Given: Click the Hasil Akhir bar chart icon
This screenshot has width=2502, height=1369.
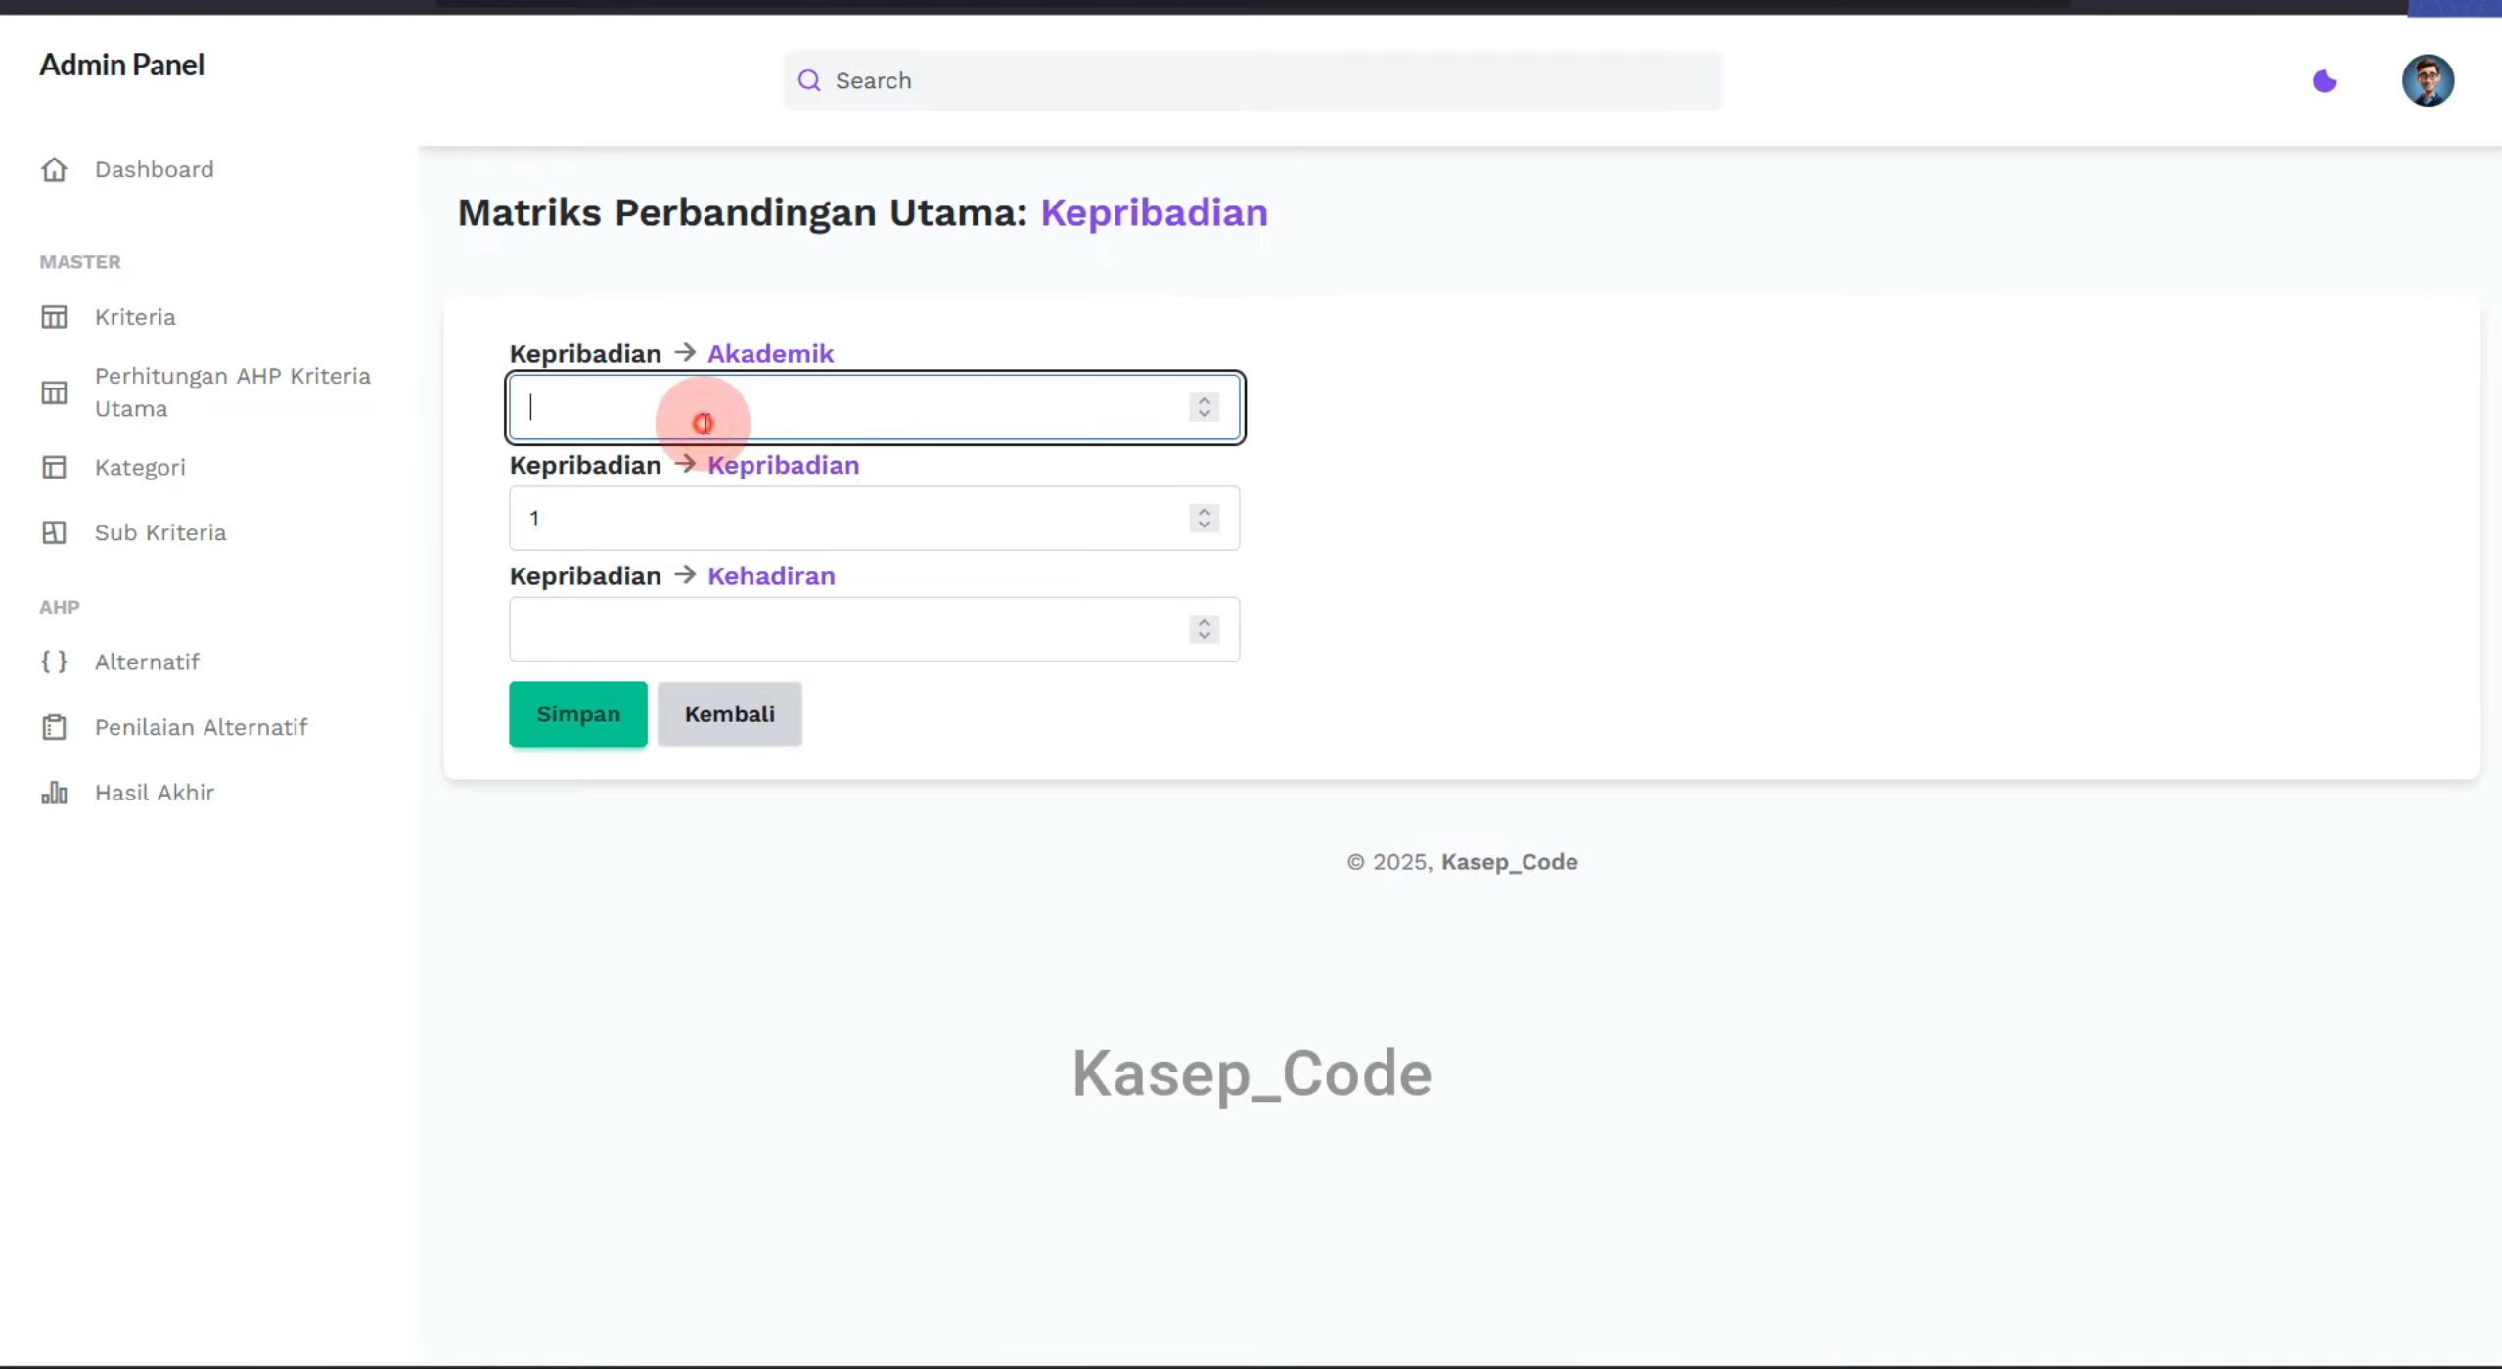Looking at the screenshot, I should (x=54, y=793).
